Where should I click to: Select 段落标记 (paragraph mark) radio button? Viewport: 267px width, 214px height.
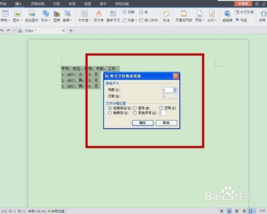click(x=110, y=108)
